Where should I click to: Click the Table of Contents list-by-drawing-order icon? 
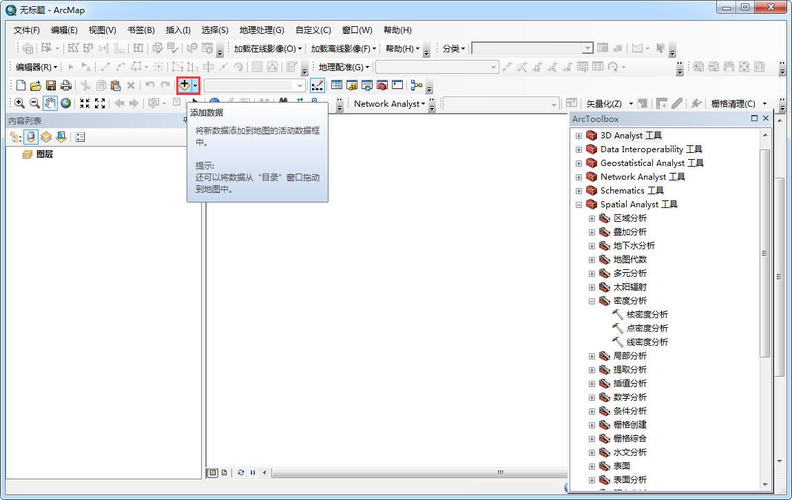click(x=14, y=137)
